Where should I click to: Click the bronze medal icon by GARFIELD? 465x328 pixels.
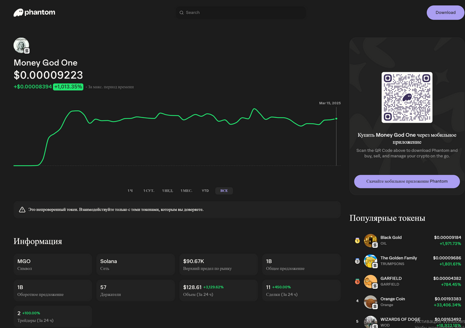click(x=357, y=281)
